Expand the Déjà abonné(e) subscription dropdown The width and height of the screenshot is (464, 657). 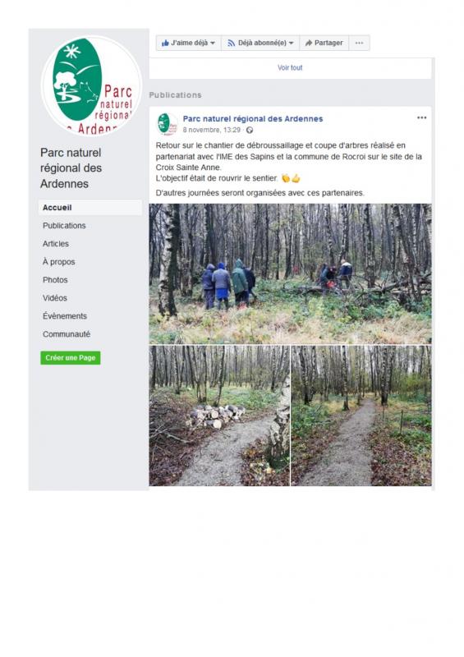pos(260,43)
